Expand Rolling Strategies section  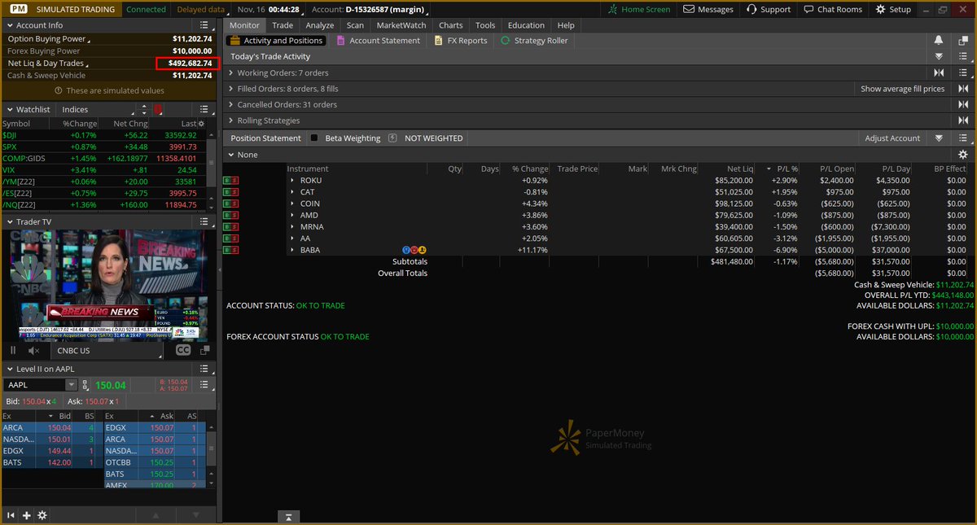pos(231,120)
